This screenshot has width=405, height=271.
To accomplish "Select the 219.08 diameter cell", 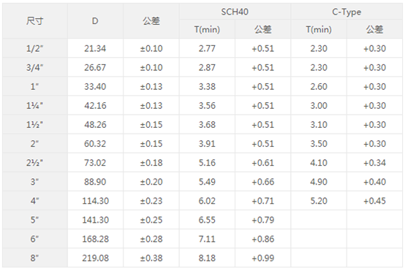I will (x=95, y=258).
